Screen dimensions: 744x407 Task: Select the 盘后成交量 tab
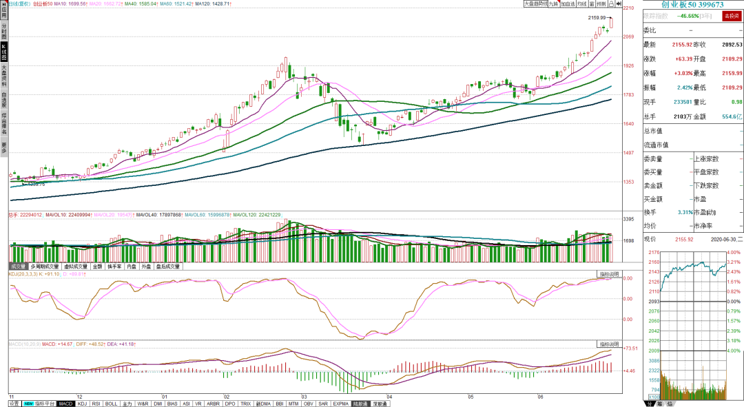(168, 267)
